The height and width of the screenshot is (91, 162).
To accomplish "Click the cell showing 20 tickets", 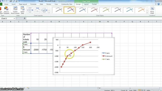I will (x=43, y=38).
